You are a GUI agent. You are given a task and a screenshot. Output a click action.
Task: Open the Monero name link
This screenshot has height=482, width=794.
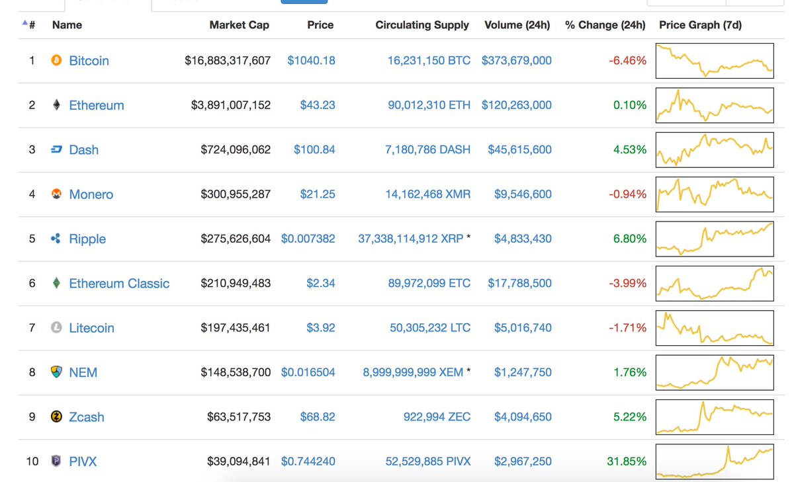tap(91, 194)
